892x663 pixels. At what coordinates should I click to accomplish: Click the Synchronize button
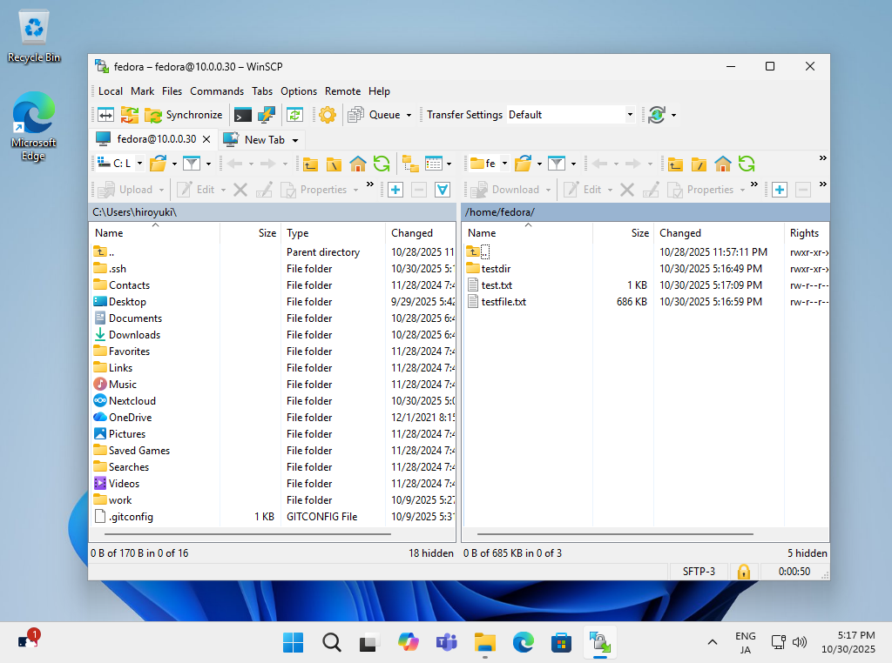coord(184,115)
